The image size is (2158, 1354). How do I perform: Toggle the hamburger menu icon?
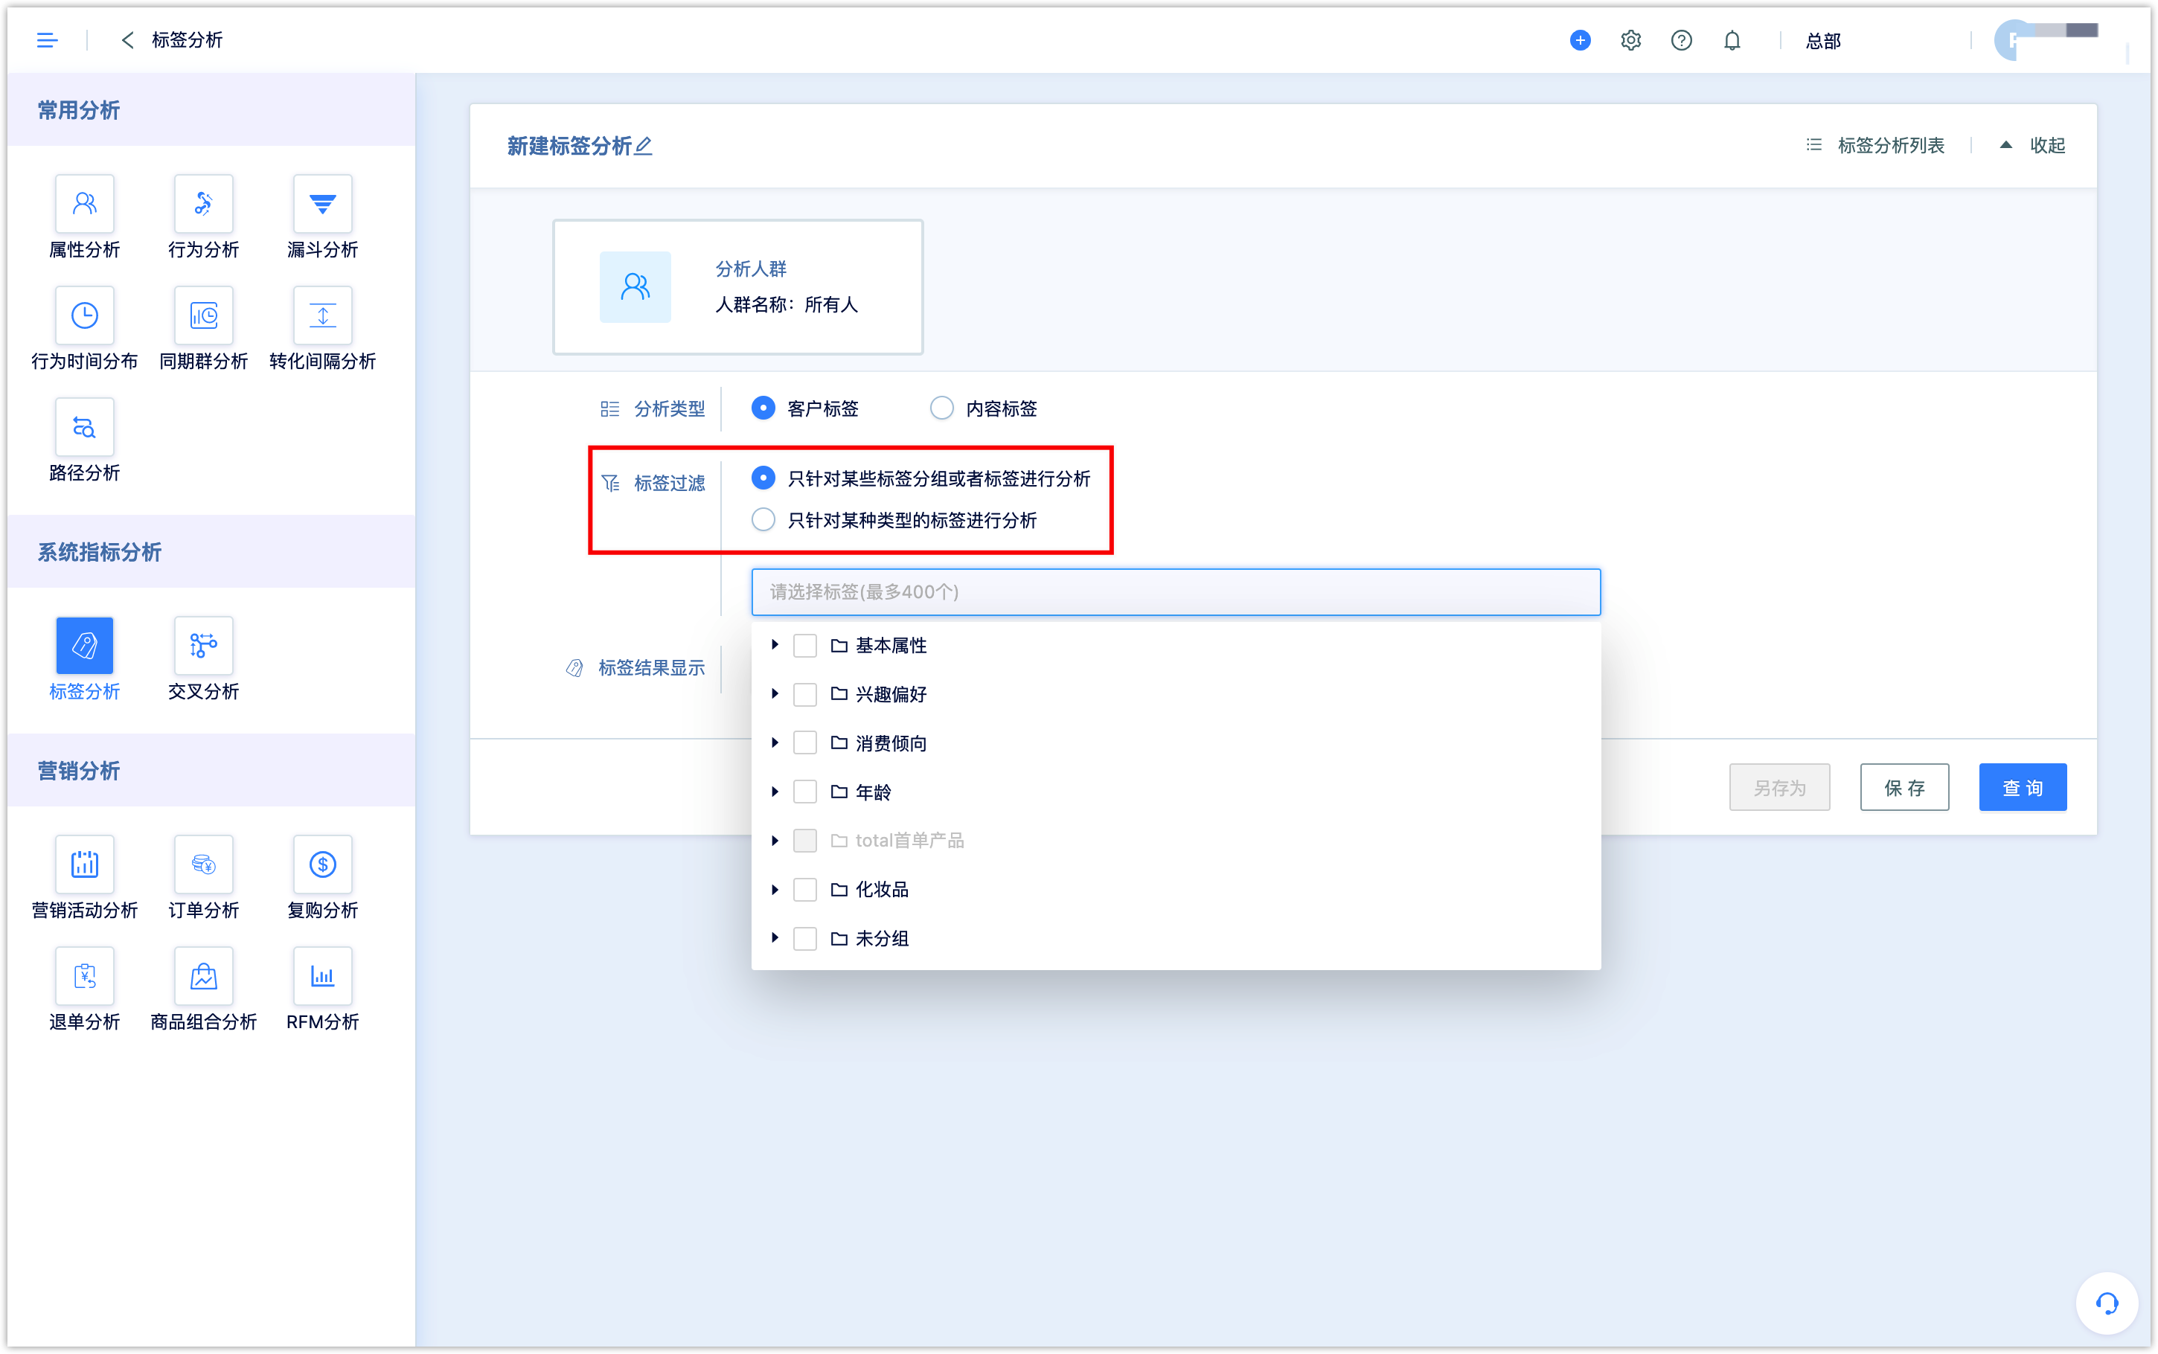48,40
